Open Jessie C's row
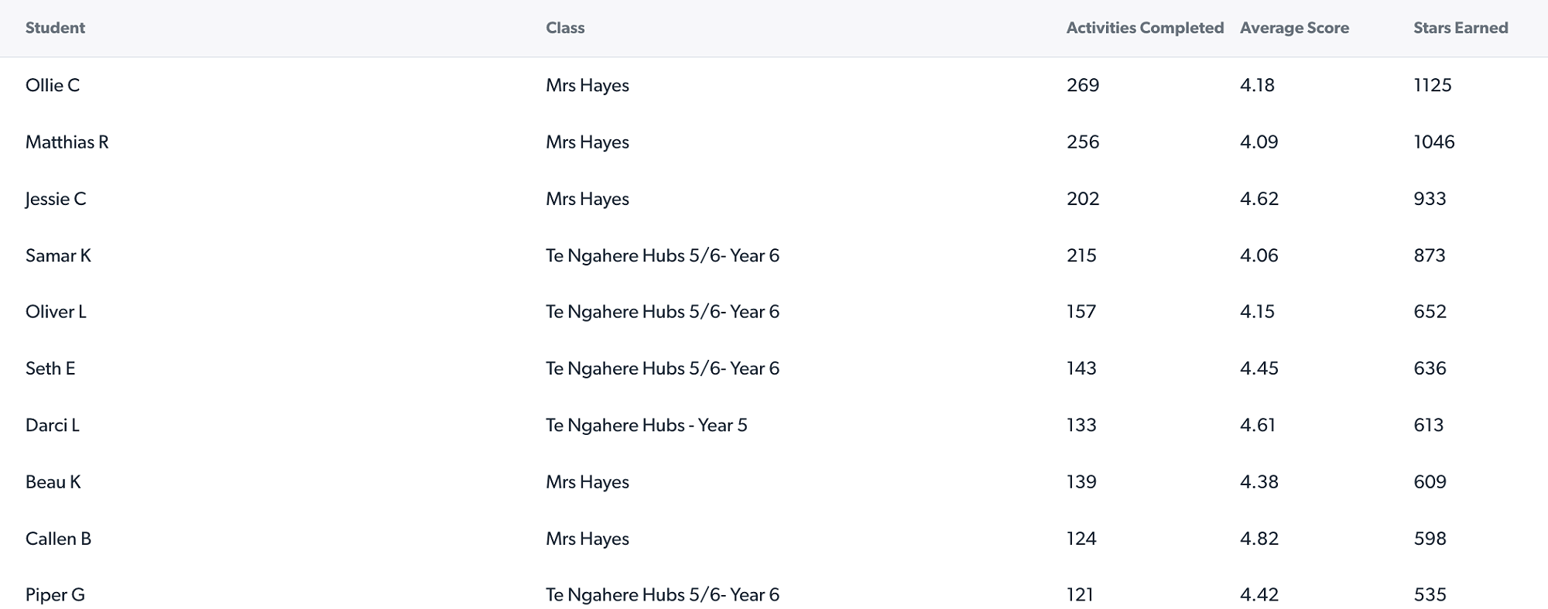Image resolution: width=1548 pixels, height=609 pixels. click(x=56, y=199)
